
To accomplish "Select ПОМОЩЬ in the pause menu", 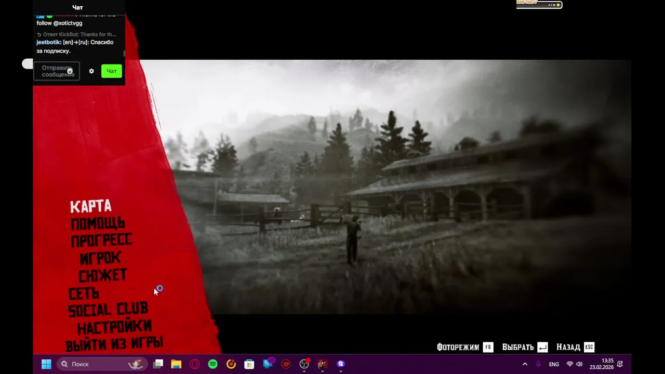I will 98,223.
